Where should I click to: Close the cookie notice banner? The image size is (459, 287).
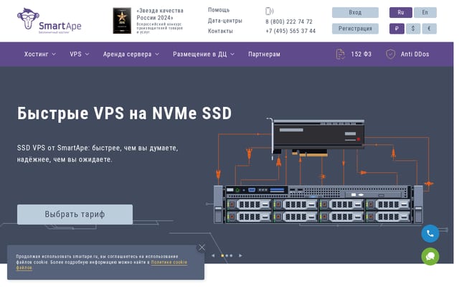point(202,248)
